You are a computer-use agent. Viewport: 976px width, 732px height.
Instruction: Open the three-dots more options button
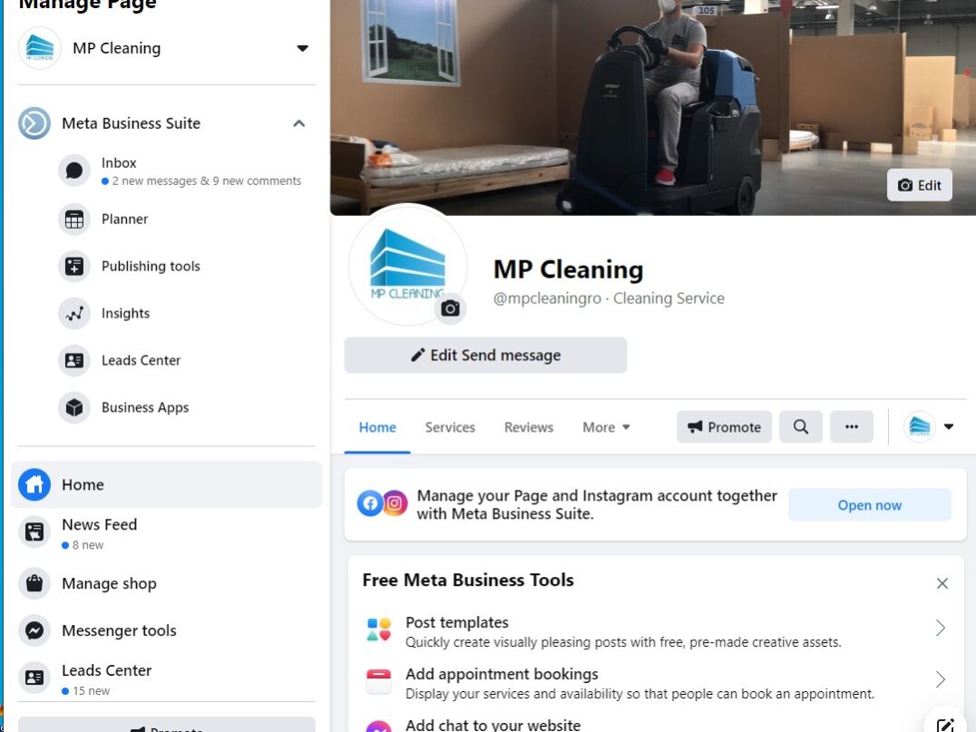pyautogui.click(x=852, y=427)
